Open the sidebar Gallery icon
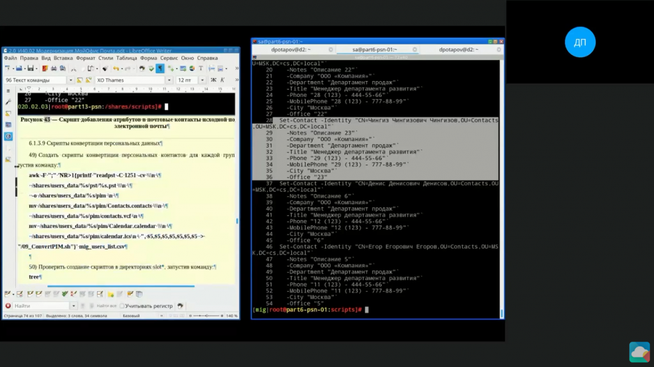 click(x=8, y=124)
